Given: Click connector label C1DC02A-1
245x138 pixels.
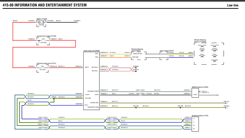Looking at the screenshot, I should click(32, 21).
